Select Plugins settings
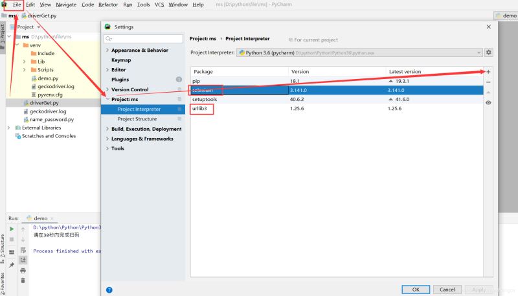Screen dimensions: 518x296 click(120, 80)
